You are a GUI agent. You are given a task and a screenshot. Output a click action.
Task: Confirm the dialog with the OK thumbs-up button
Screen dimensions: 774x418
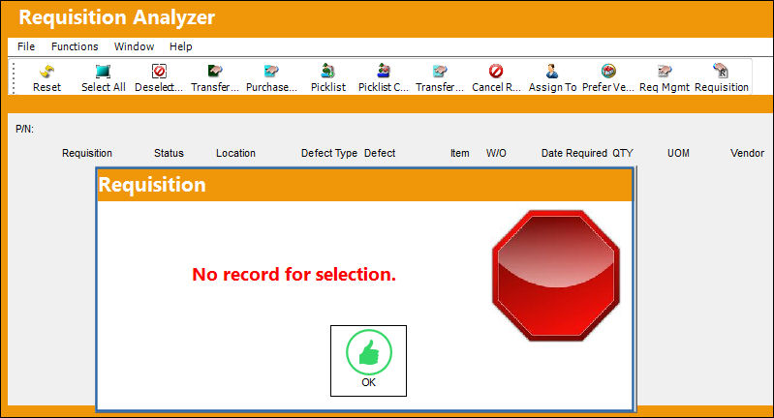click(x=368, y=360)
